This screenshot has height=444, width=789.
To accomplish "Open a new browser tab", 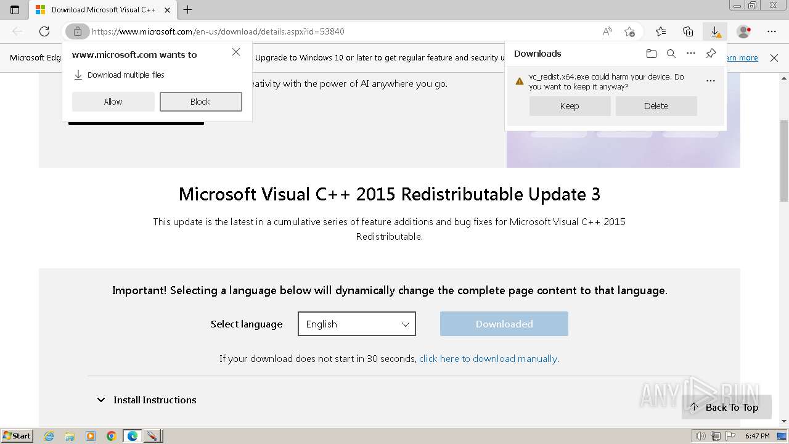I will pyautogui.click(x=188, y=10).
